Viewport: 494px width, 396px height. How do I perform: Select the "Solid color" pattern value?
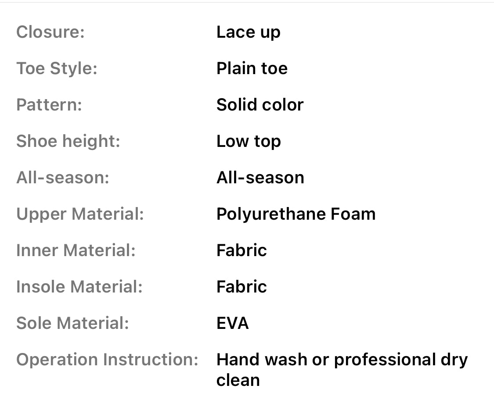pyautogui.click(x=260, y=105)
